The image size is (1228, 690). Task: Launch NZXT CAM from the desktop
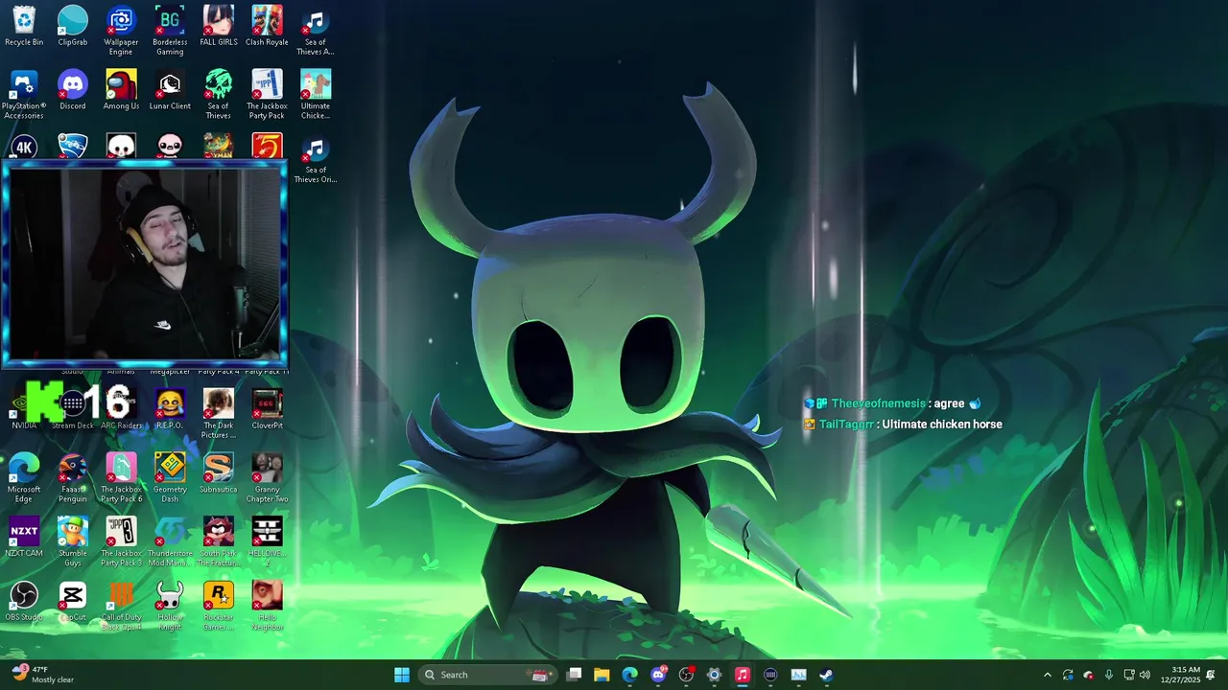point(24,538)
